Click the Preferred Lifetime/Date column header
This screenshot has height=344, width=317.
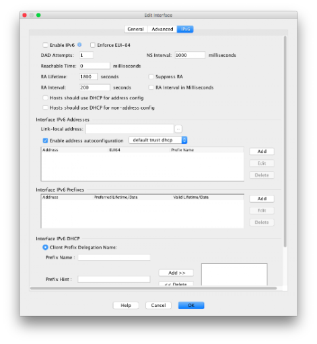pyautogui.click(x=133, y=198)
